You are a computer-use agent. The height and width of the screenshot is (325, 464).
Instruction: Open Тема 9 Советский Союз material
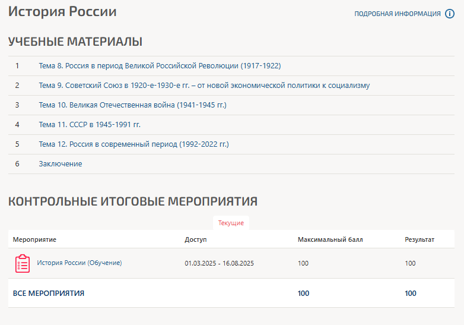point(204,86)
